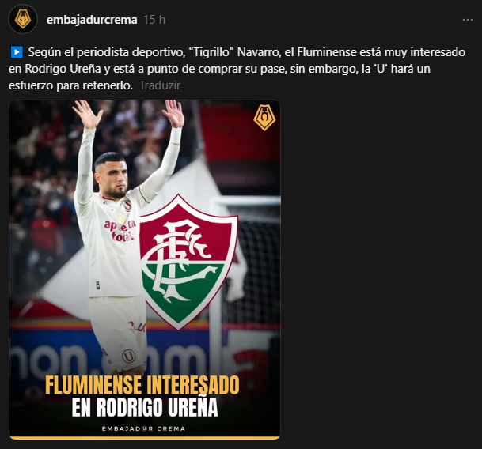Click the 'EN RODRIGO UREÑA' caption text
This screenshot has width=482, height=449.
pyautogui.click(x=145, y=407)
